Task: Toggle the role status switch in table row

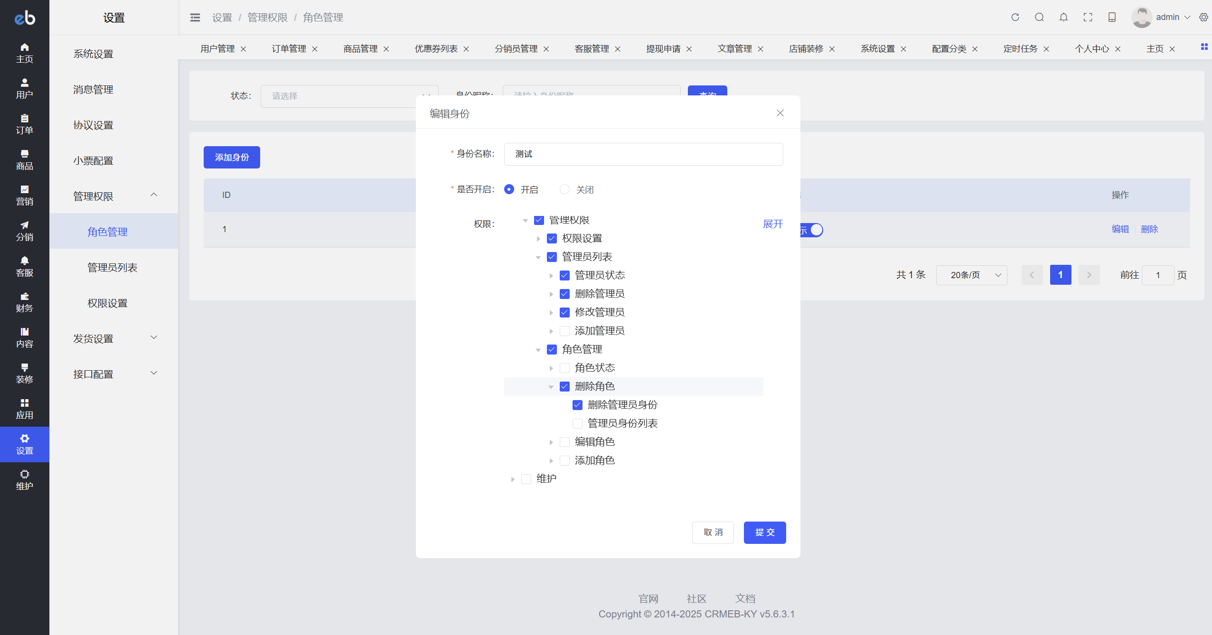Action: [812, 230]
